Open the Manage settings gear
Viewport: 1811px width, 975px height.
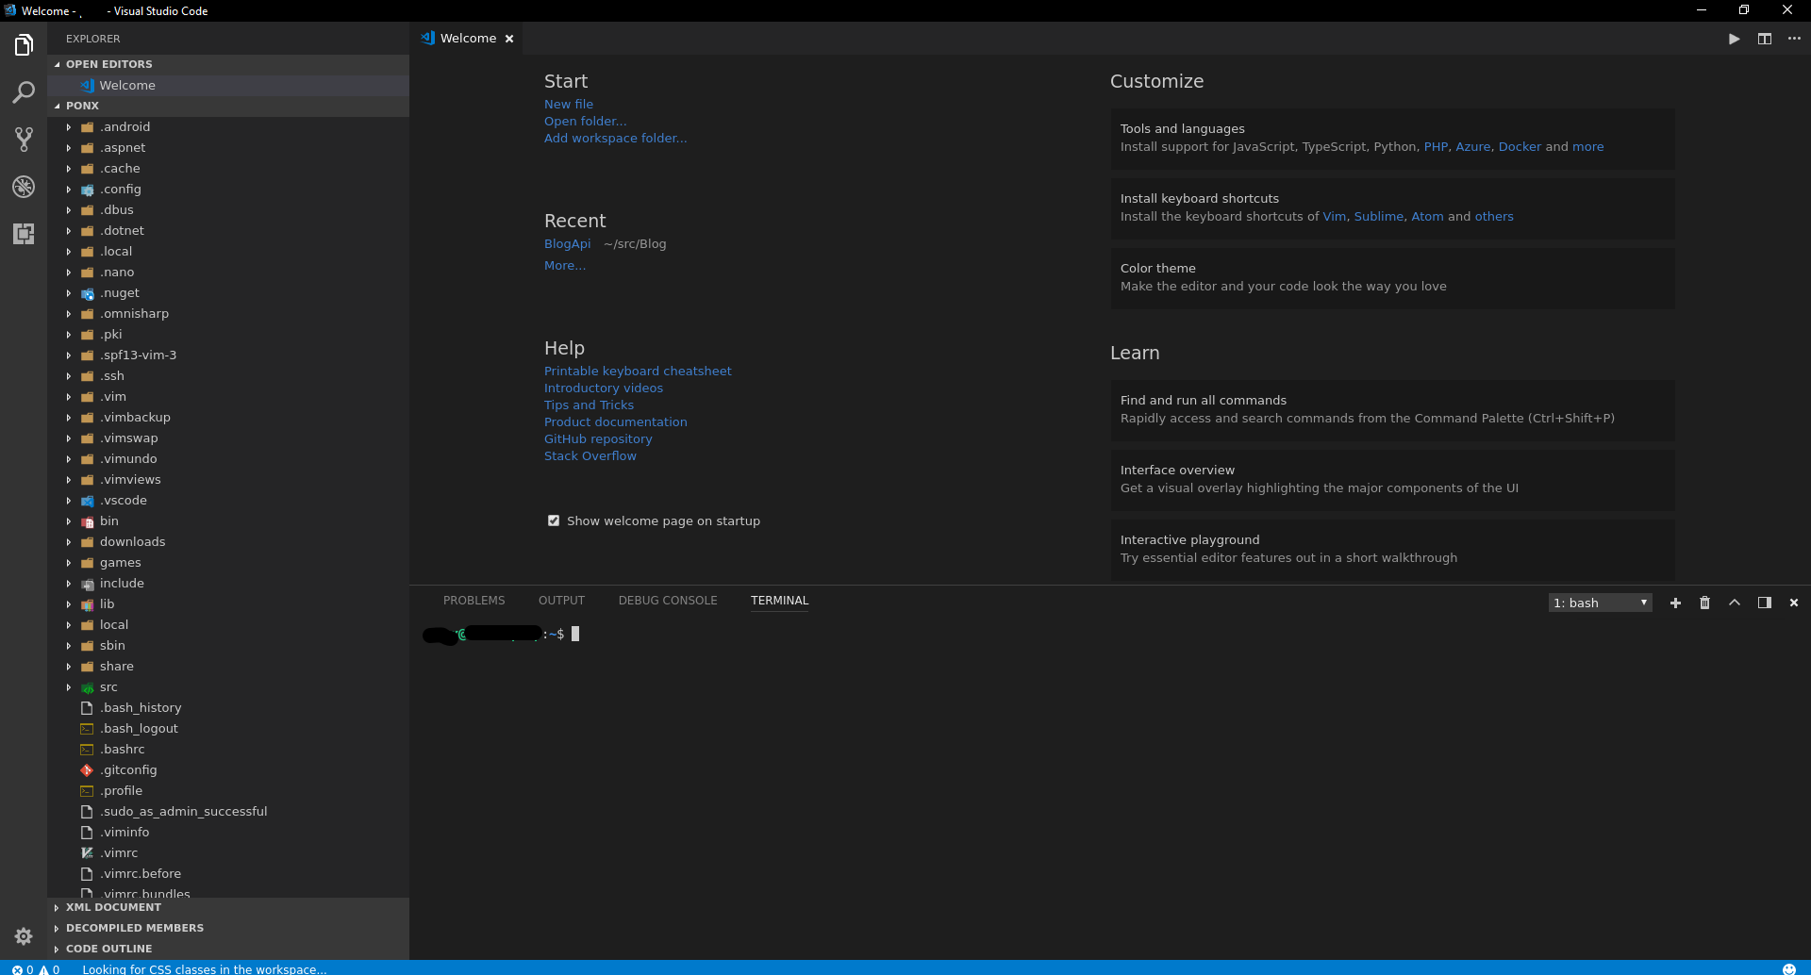(24, 935)
